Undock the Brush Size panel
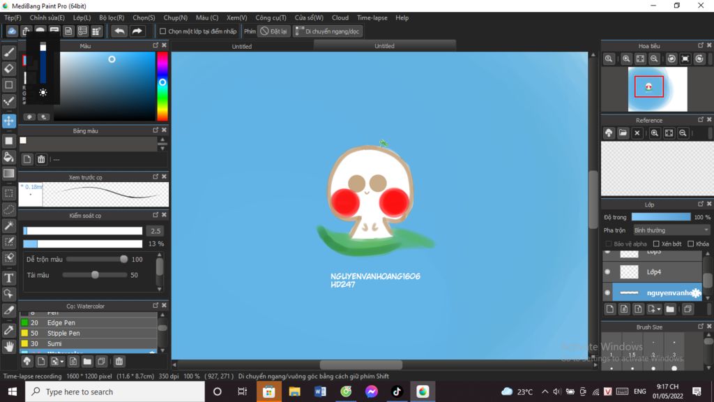Viewport: 714px width, 402px height. click(x=701, y=327)
